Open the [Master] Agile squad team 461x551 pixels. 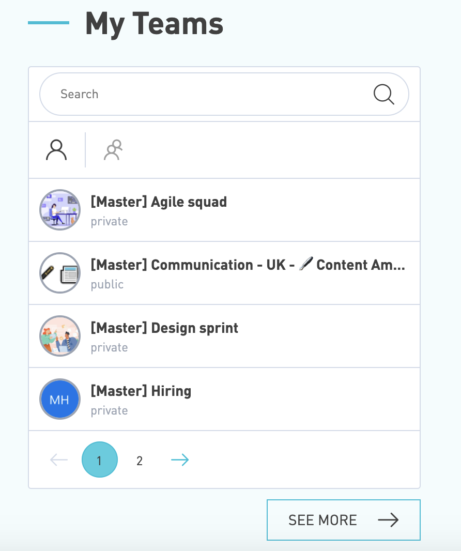tap(159, 202)
